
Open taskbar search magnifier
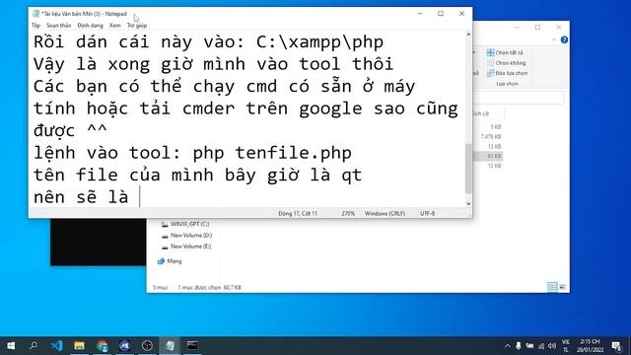[x=34, y=346]
